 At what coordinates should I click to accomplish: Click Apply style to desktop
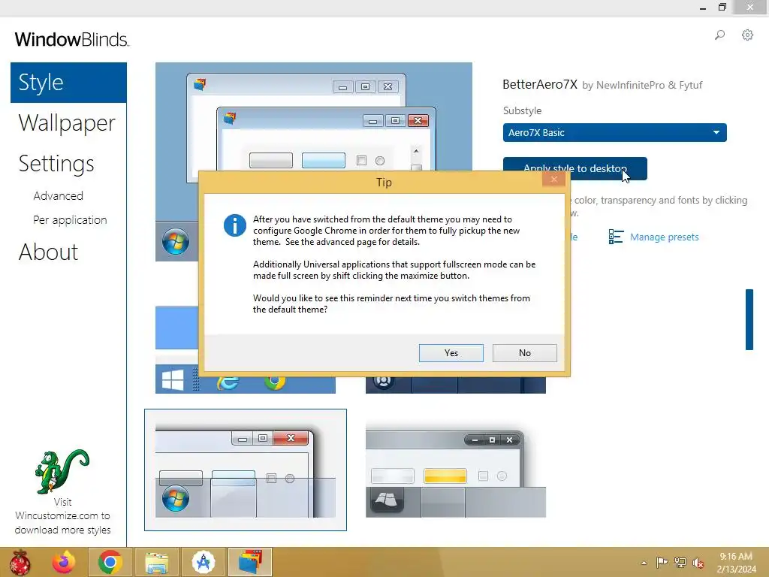click(x=574, y=168)
